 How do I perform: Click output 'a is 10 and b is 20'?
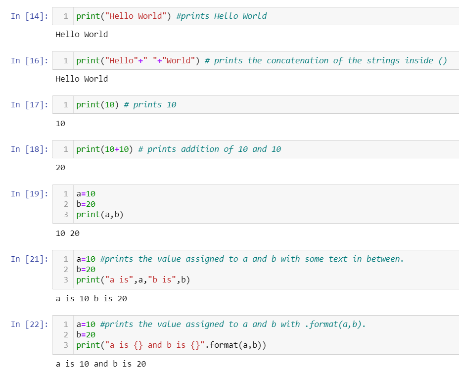pos(101,364)
